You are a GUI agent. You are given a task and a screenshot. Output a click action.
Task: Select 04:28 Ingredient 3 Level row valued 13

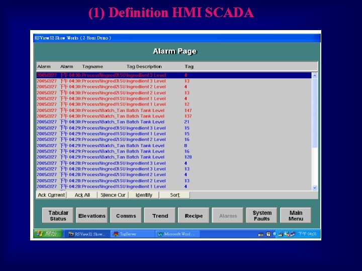pos(174,169)
